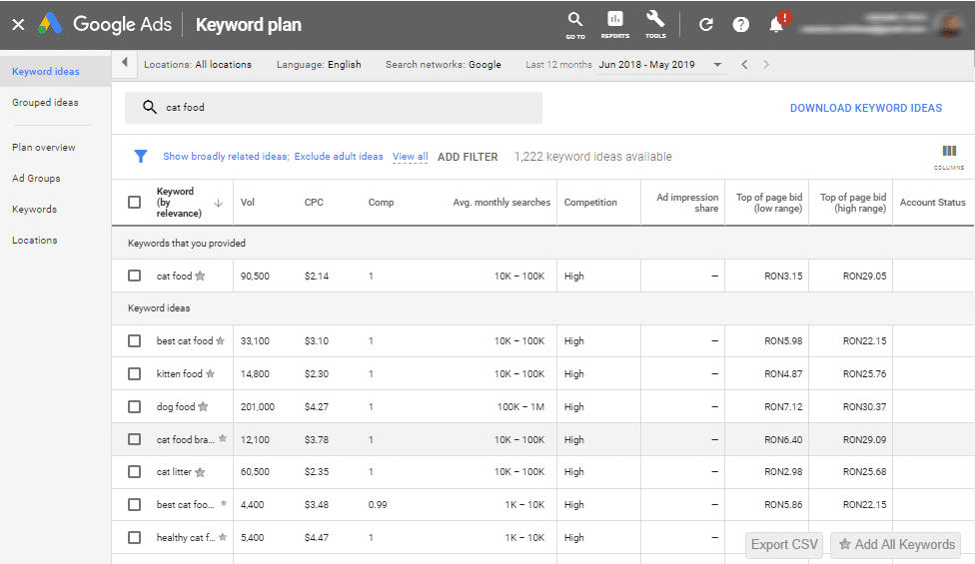Click Add All Keywords button

tap(896, 545)
